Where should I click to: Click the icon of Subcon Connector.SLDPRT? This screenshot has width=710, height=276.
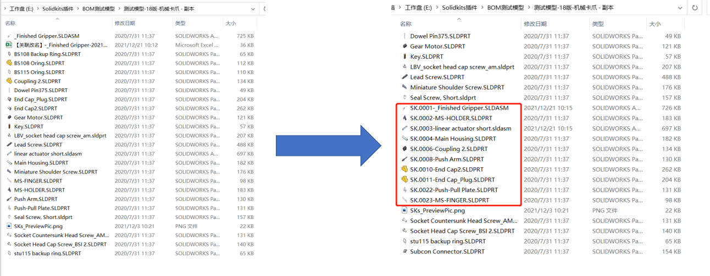[404, 252]
